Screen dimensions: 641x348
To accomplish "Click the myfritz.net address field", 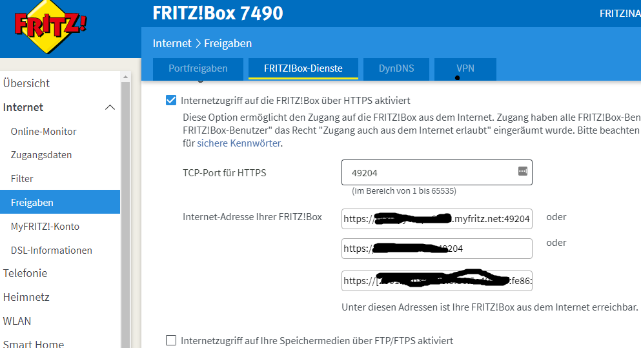I will (436, 220).
